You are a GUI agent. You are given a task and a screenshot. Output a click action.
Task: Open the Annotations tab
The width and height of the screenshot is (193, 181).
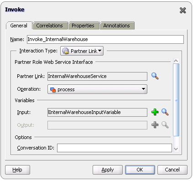117,26
